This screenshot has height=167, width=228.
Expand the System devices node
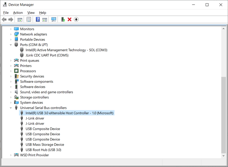click(11, 102)
